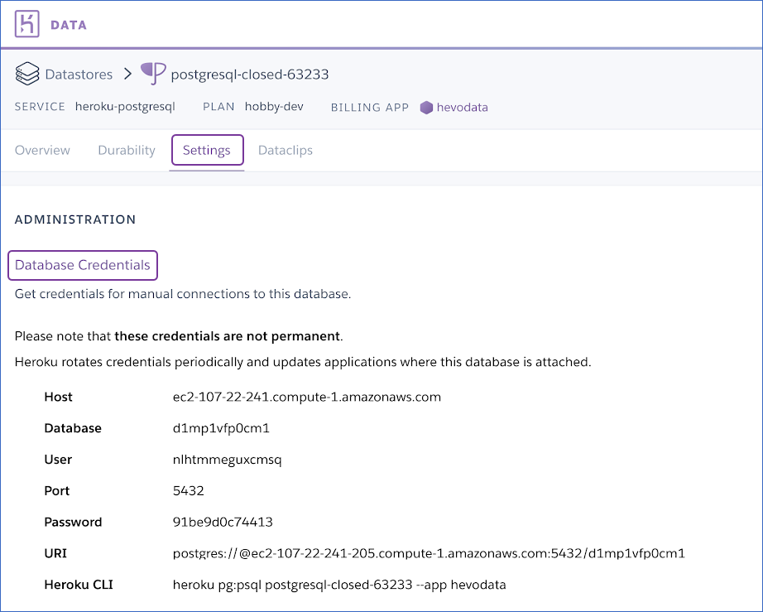Select User value nlhtmmeguxcmsq
Viewport: 763px width, 612px height.
coord(228,460)
